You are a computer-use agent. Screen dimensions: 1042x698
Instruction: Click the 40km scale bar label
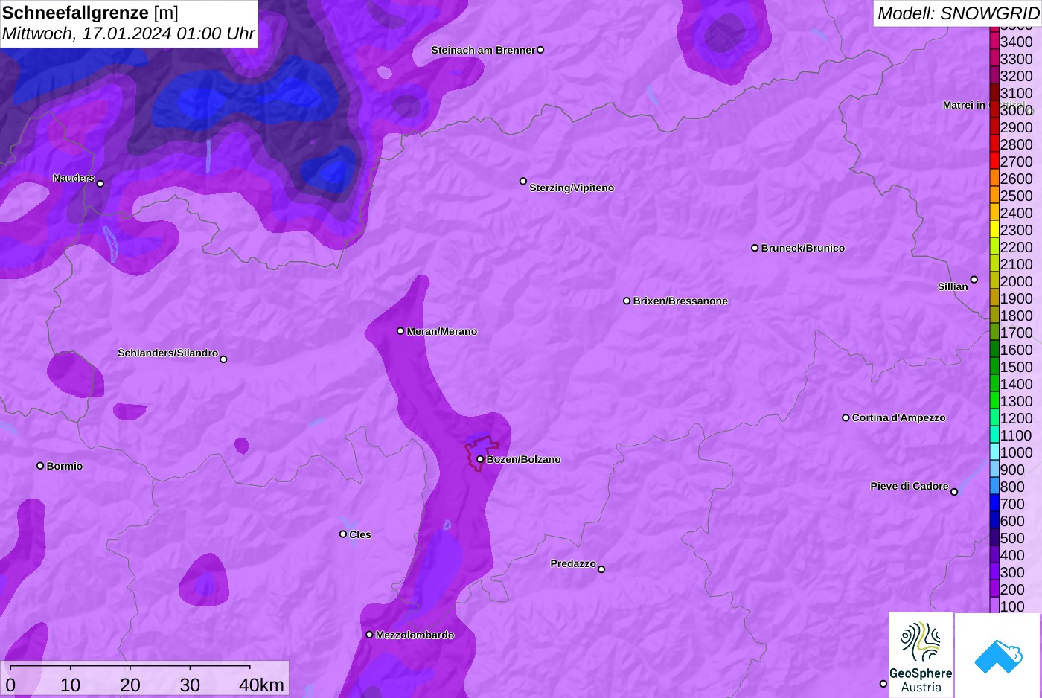261,685
